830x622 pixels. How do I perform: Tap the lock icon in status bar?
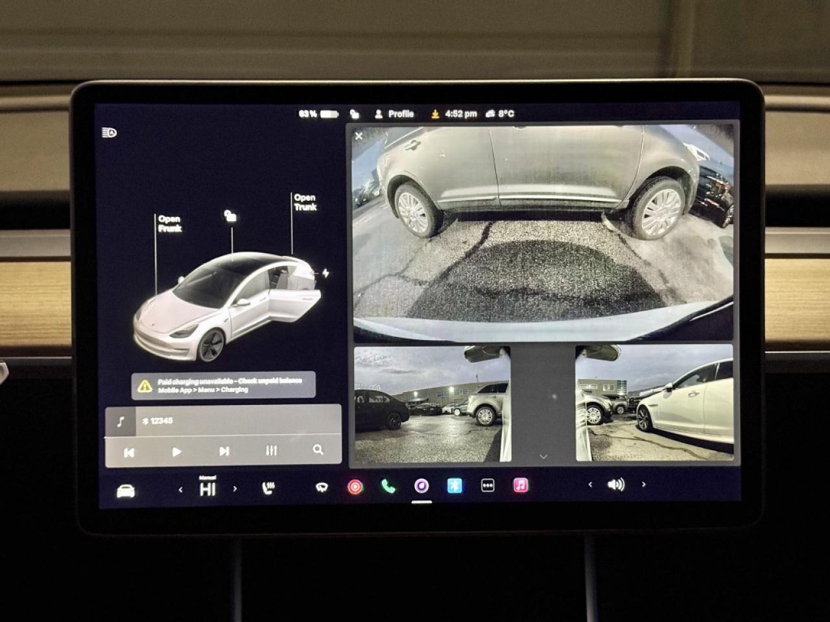[354, 114]
